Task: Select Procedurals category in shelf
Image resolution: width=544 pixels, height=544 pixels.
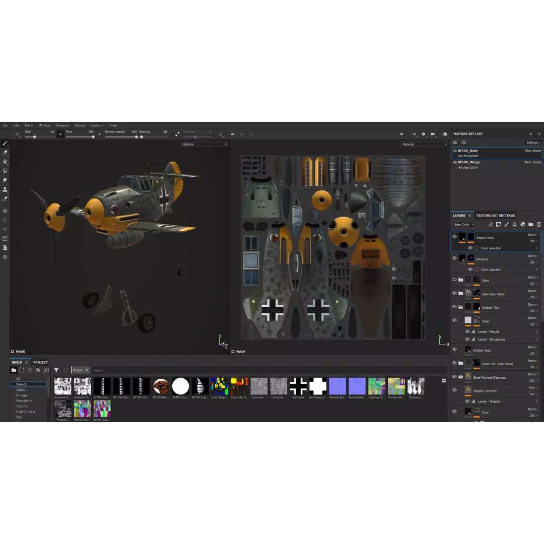Action: [x=24, y=401]
